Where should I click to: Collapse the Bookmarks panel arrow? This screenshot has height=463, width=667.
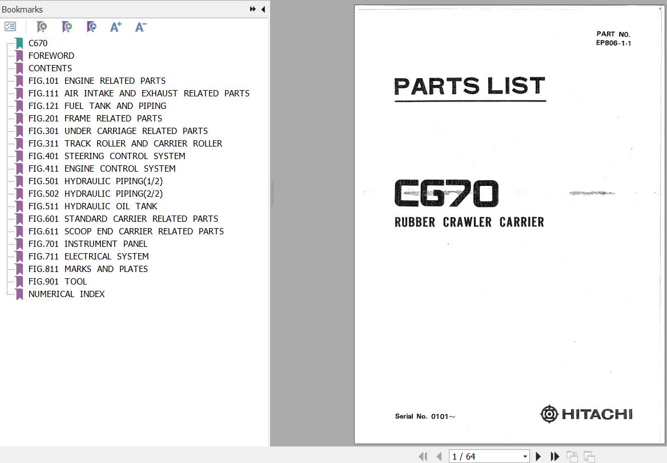pos(263,9)
